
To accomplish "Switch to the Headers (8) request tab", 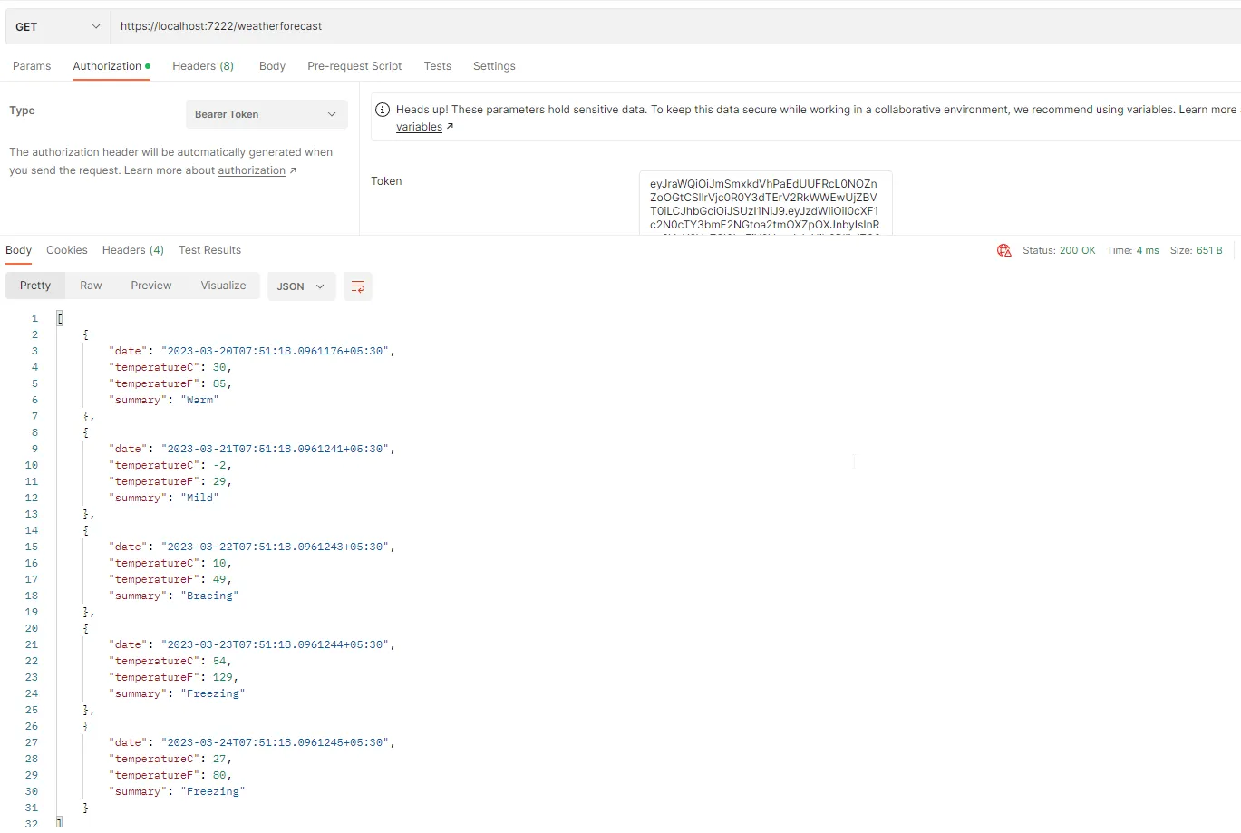I will point(203,65).
